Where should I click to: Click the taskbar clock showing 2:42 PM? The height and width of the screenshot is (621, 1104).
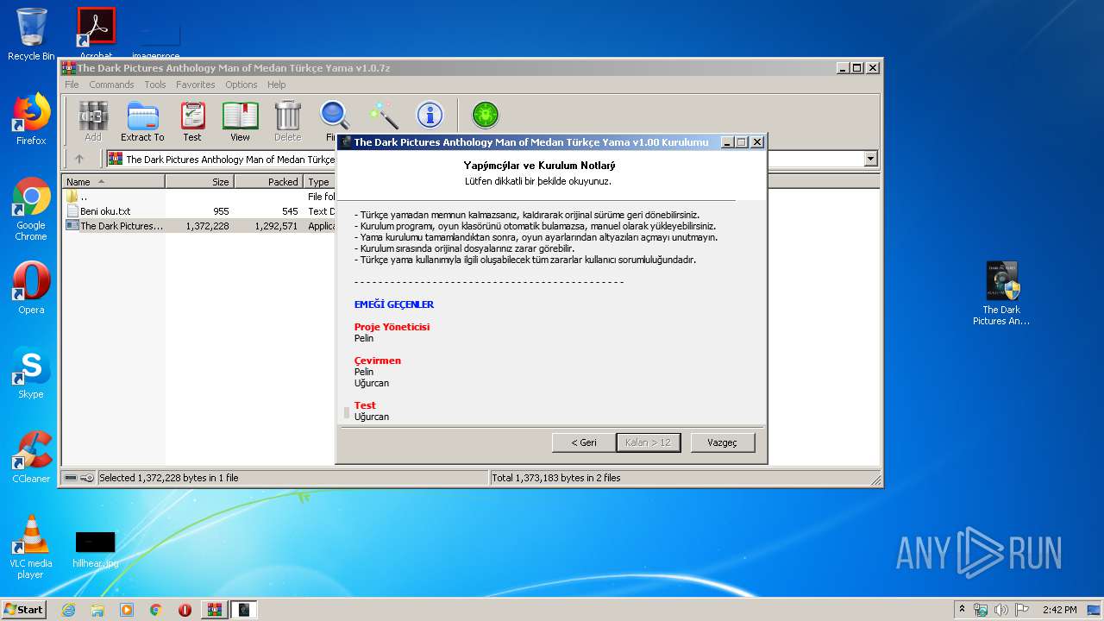[x=1059, y=610]
